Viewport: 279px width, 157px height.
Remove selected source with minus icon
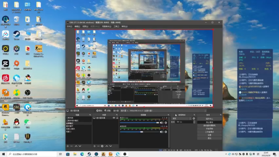click(98, 146)
